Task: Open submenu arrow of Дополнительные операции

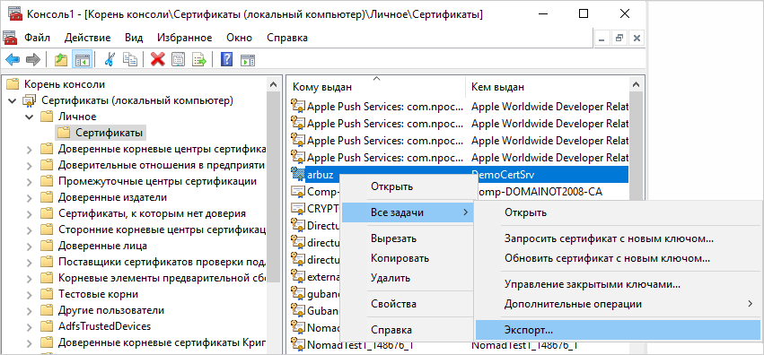Action: 750,304
